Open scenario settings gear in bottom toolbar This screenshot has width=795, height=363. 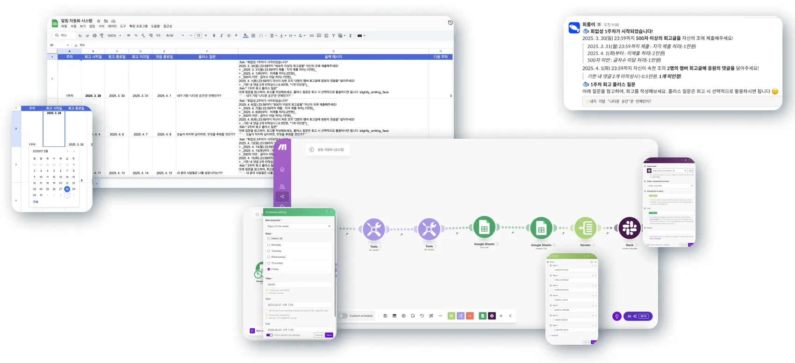[403, 316]
